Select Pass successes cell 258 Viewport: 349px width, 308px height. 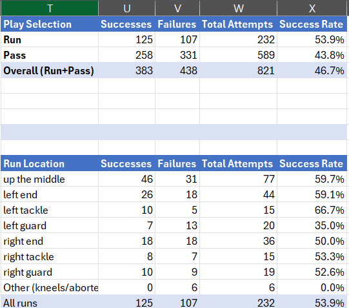pos(127,55)
